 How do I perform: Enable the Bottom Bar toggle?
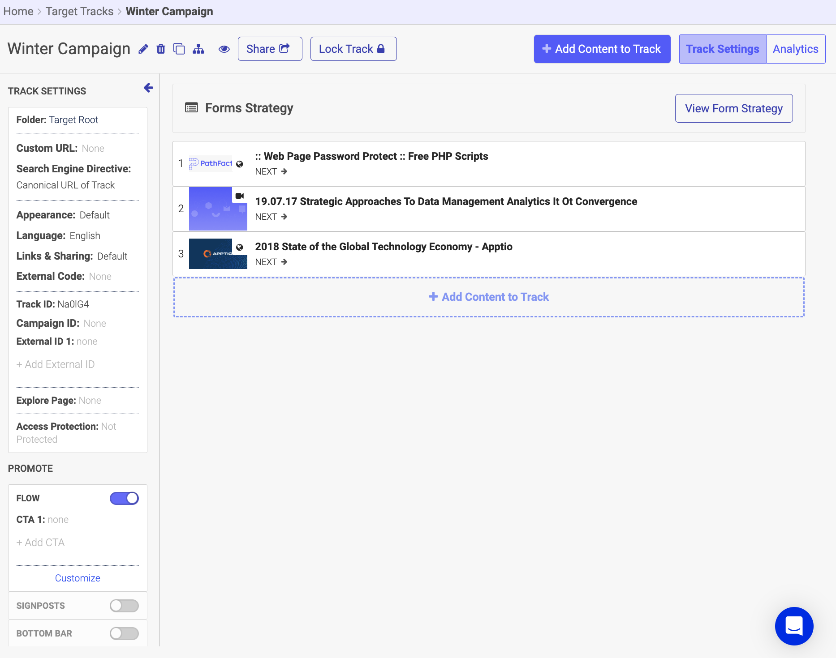coord(124,633)
